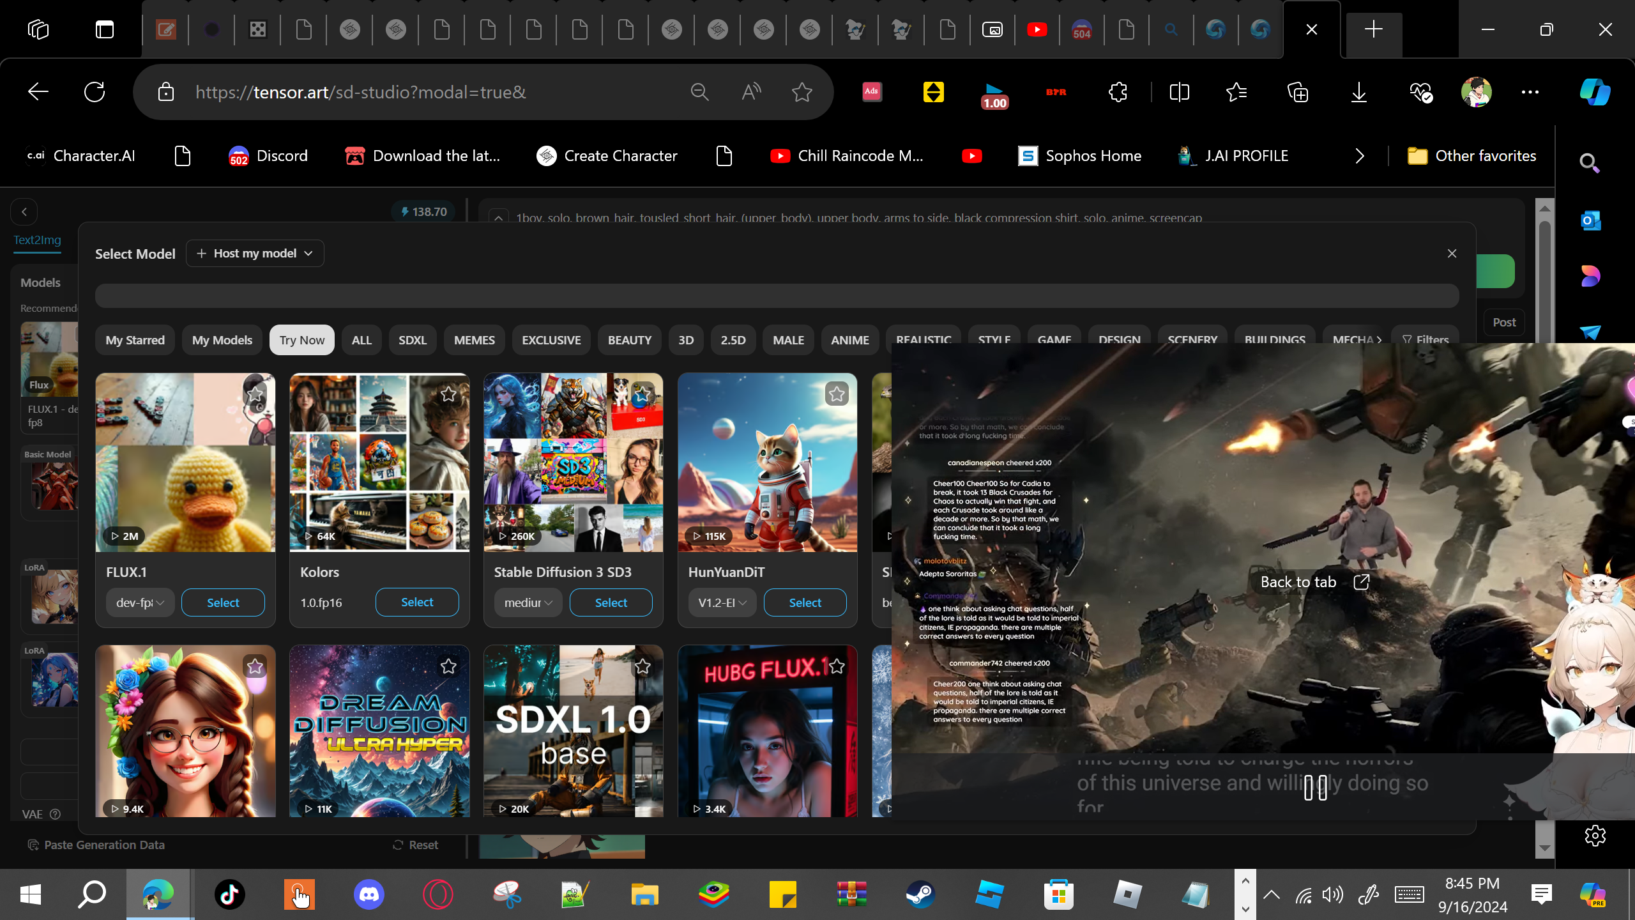Open the Dream Diffusion Ultra Hyper thumbnail

click(x=379, y=731)
